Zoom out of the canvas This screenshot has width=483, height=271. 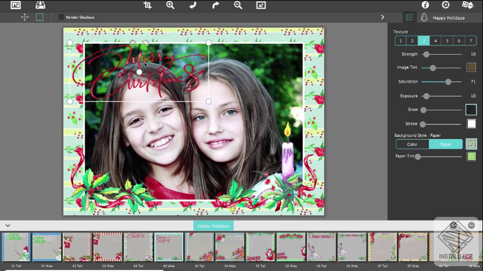pyautogui.click(x=238, y=5)
